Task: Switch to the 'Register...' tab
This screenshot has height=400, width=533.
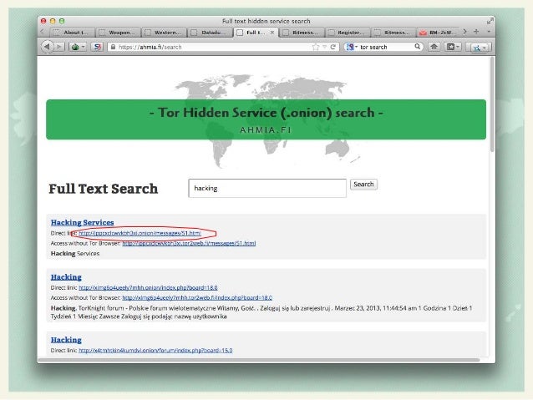Action: coord(347,33)
